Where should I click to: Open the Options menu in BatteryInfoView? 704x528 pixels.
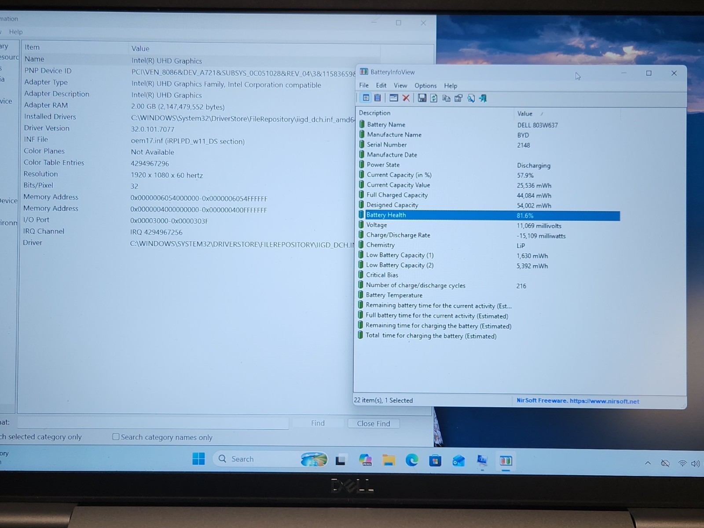(425, 86)
